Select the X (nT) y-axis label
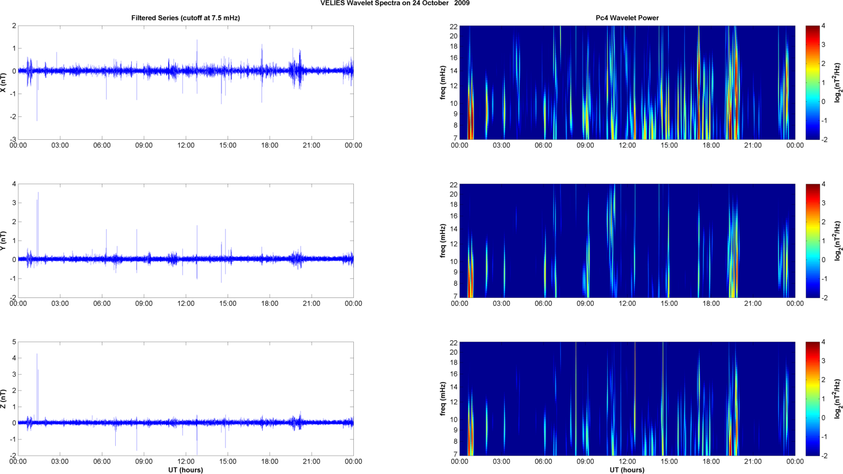The height and width of the screenshot is (474, 843). click(4, 82)
